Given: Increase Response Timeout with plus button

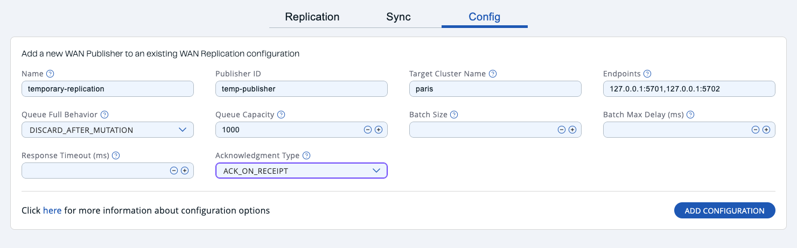Looking at the screenshot, I should pyautogui.click(x=185, y=171).
